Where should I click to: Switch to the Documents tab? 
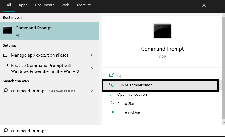click(x=44, y=5)
